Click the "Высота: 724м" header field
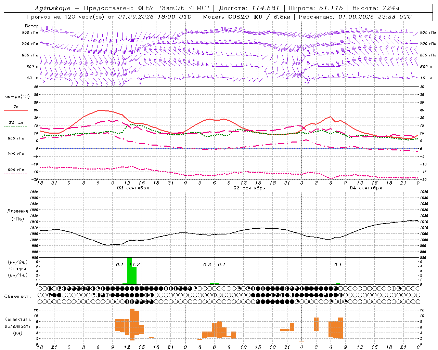 point(376,8)
